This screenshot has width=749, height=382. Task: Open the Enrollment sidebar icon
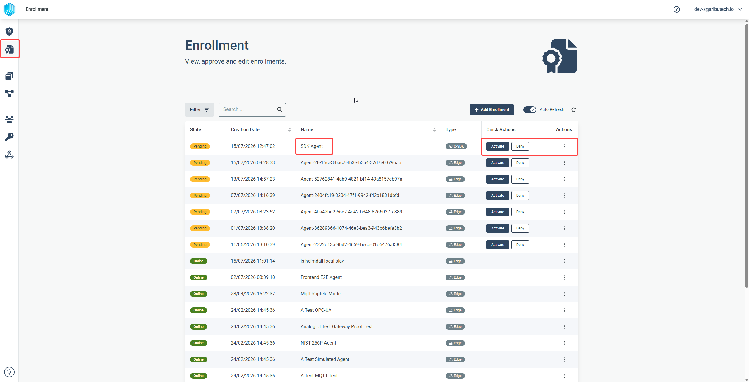point(9,49)
